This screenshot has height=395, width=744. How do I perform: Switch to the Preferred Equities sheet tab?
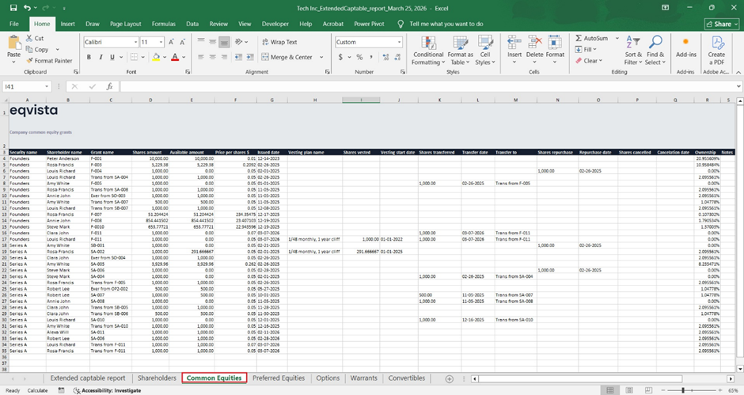[x=279, y=378]
